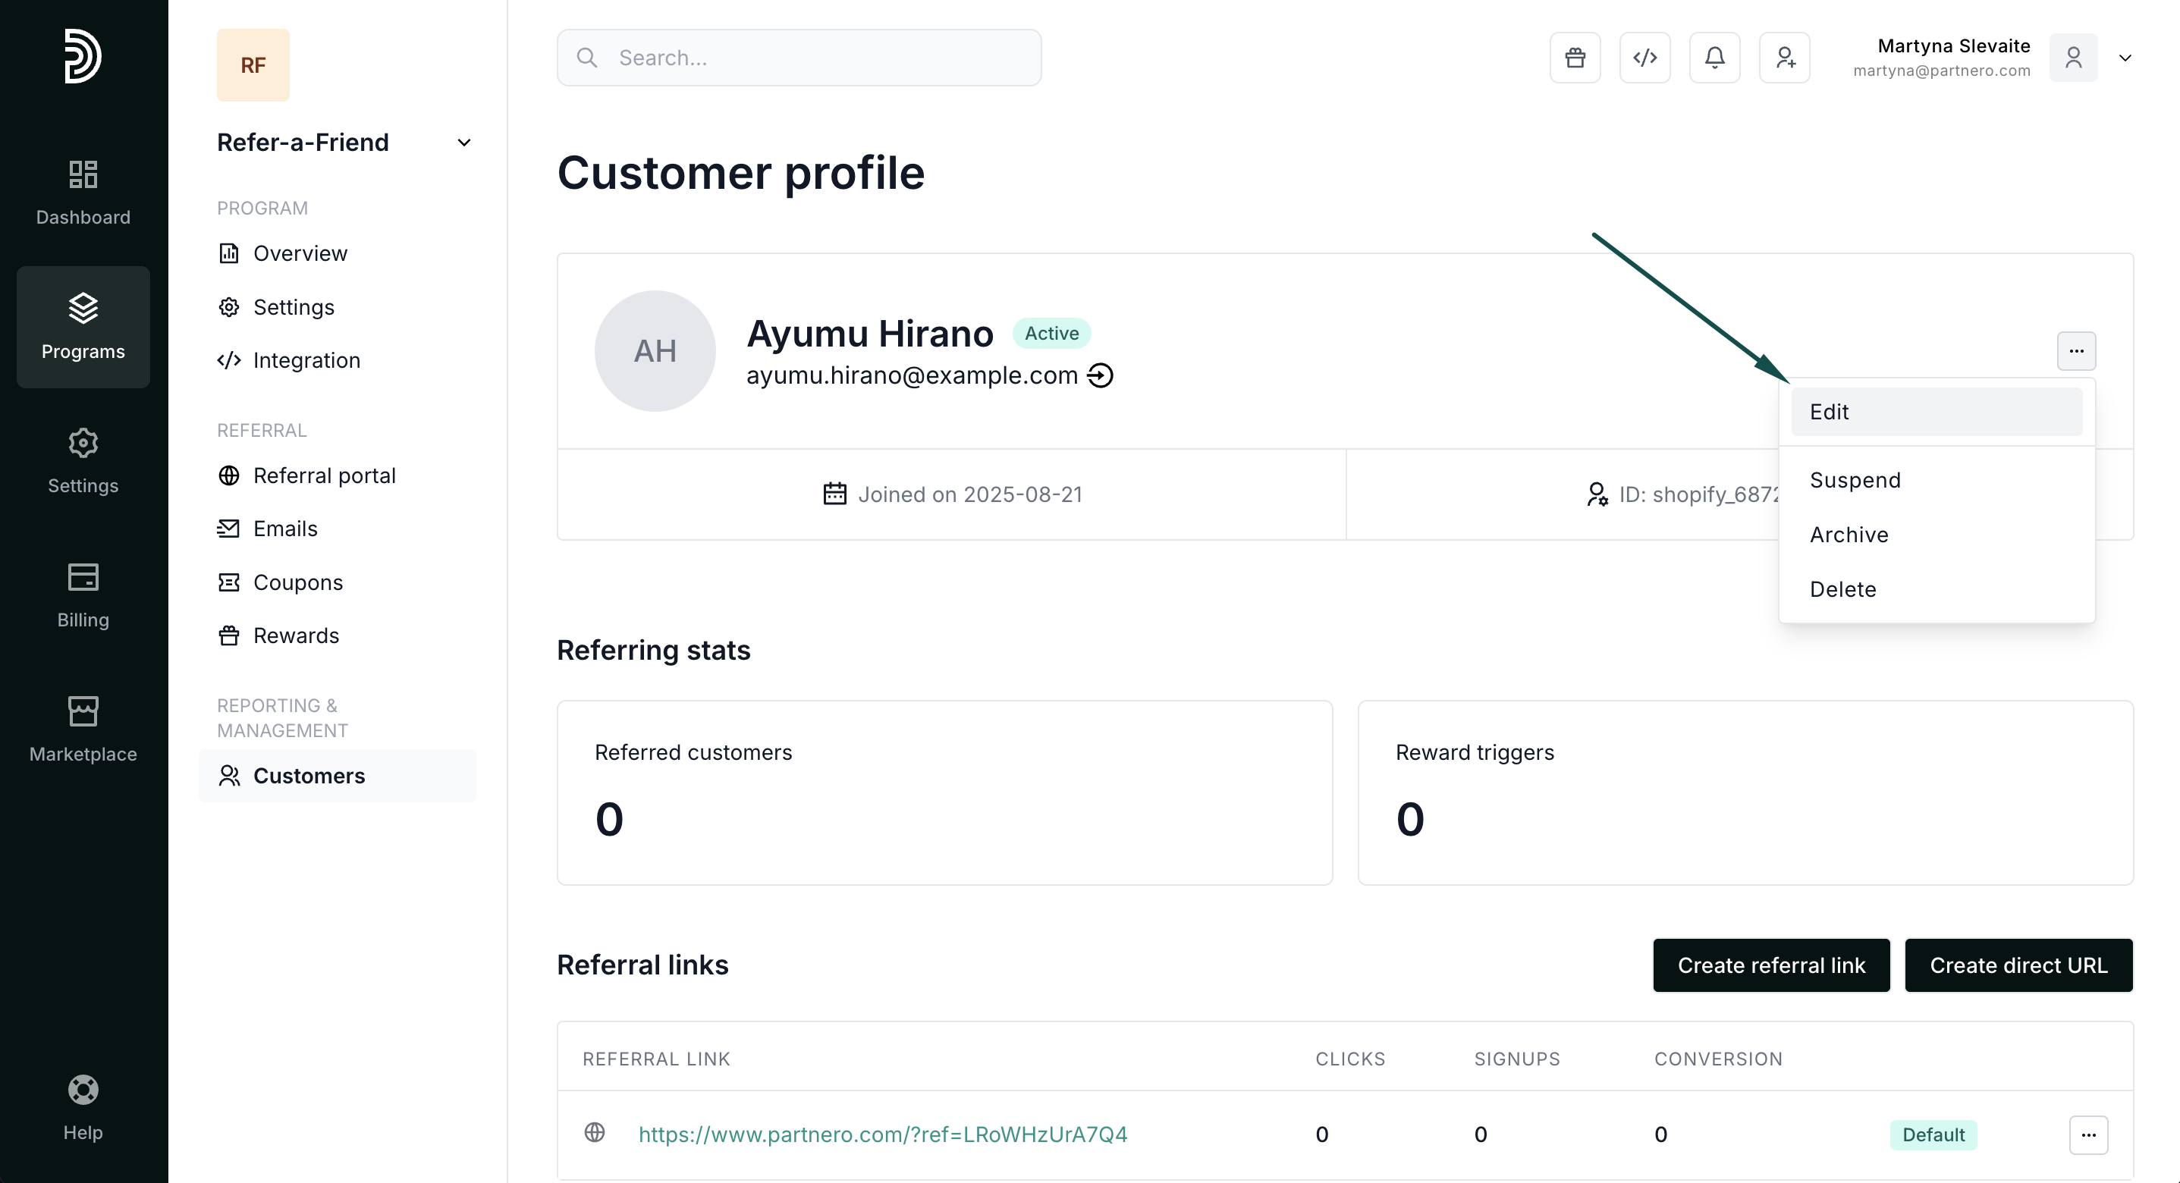2180x1183 pixels.
Task: Choose Suspend in the dropdown menu
Action: (1855, 480)
